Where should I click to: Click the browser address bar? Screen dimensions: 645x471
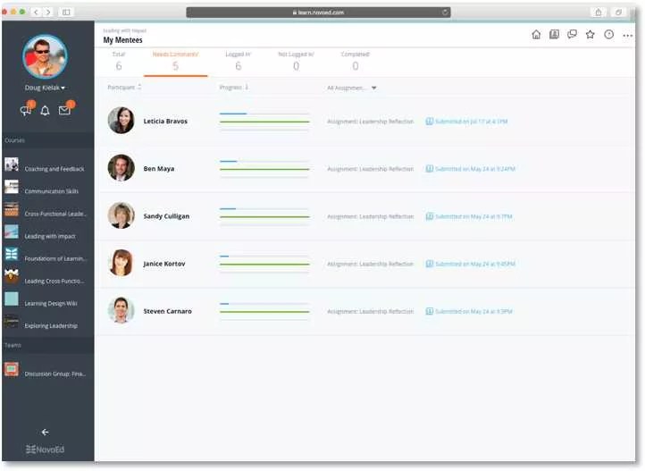tap(318, 13)
